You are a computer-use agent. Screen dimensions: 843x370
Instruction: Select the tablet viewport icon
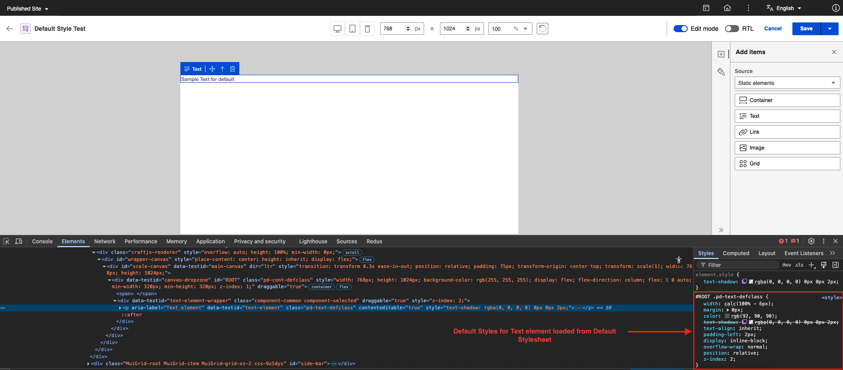pyautogui.click(x=352, y=29)
